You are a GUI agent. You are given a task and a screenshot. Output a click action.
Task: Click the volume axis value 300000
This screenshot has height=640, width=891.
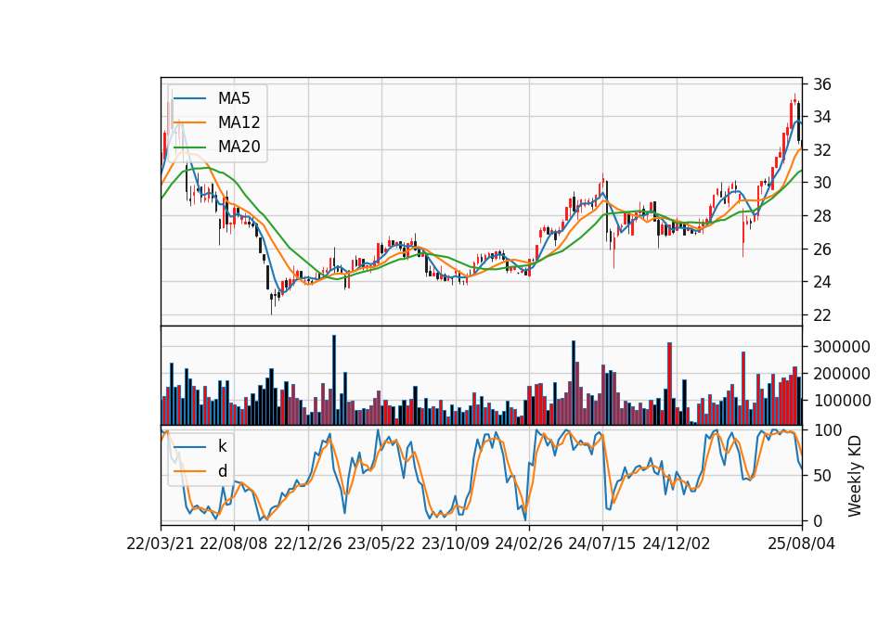click(x=842, y=347)
